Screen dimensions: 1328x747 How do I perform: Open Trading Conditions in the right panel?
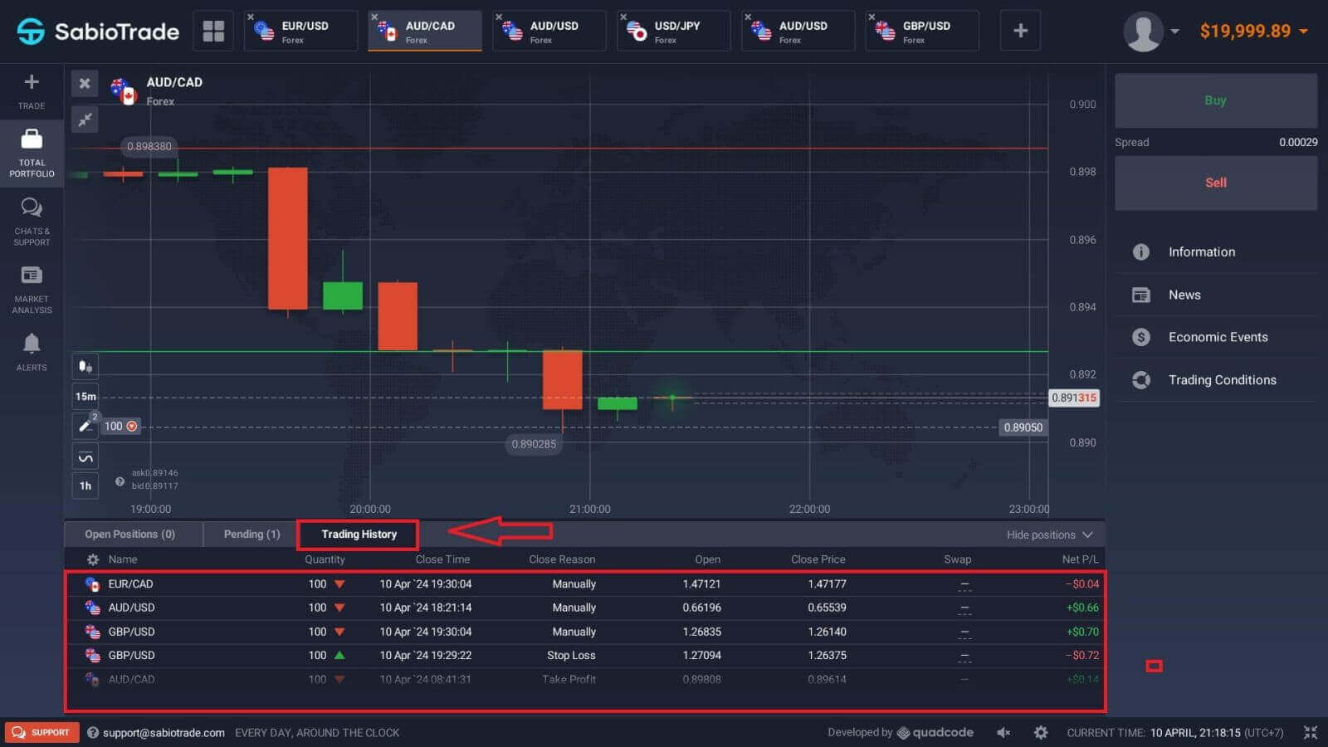pos(1222,379)
